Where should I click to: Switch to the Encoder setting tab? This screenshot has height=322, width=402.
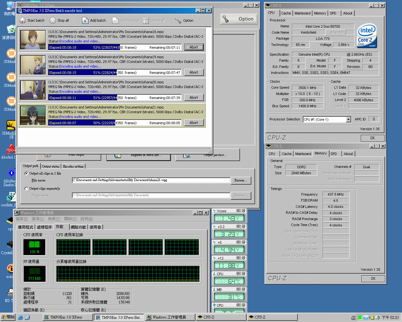coord(73,166)
